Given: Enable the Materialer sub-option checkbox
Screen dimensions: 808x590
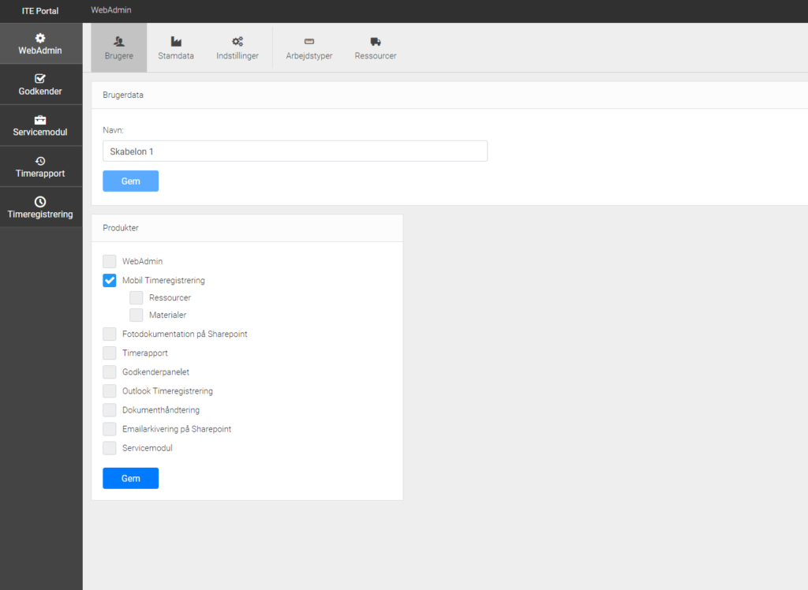Looking at the screenshot, I should coord(136,315).
